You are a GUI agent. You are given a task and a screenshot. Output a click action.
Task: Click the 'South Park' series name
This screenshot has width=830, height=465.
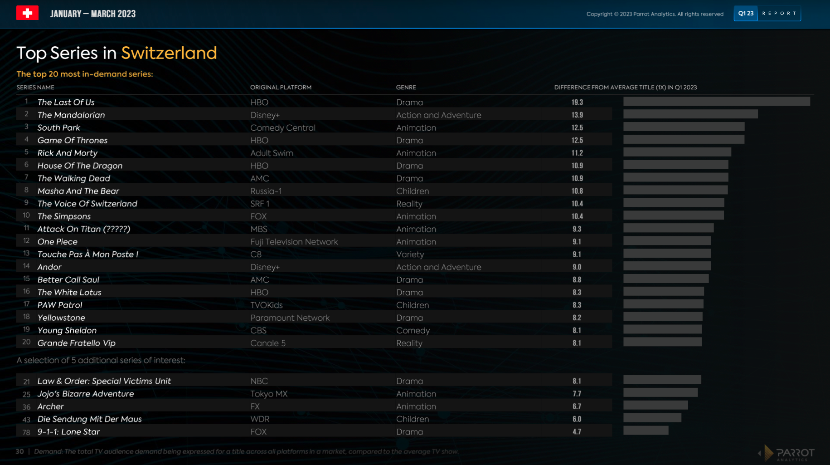click(58, 127)
